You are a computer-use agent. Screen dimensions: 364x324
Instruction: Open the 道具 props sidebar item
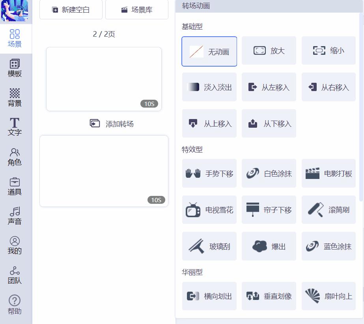pyautogui.click(x=15, y=186)
